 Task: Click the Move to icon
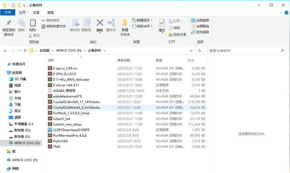[76, 22]
